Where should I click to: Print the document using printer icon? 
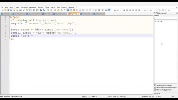20,10
